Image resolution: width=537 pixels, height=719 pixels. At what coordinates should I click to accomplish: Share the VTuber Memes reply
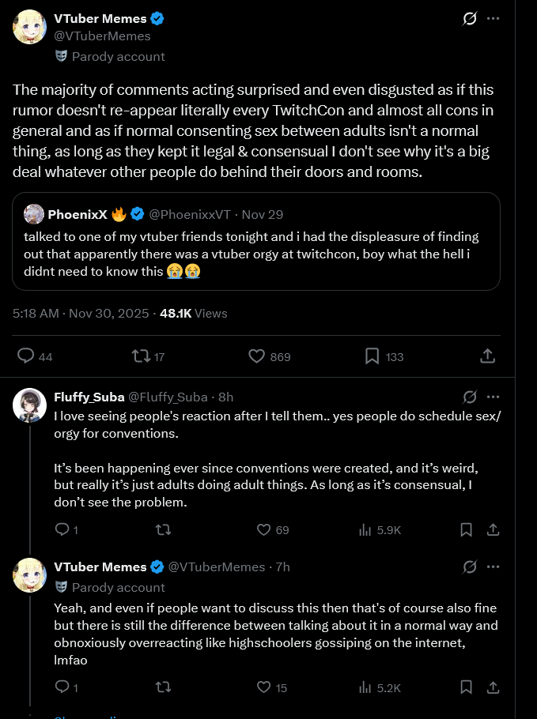click(492, 687)
